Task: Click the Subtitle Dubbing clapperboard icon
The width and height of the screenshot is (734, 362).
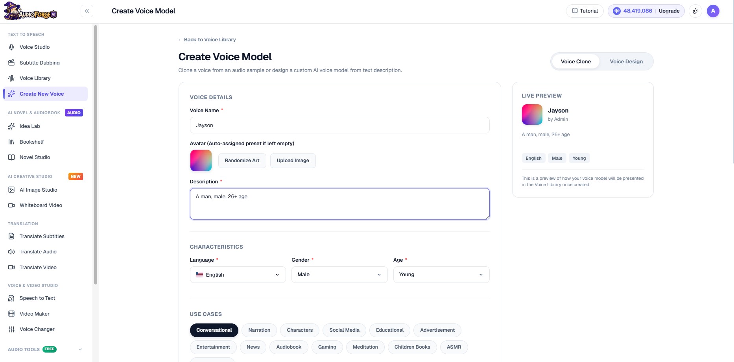Action: (11, 63)
